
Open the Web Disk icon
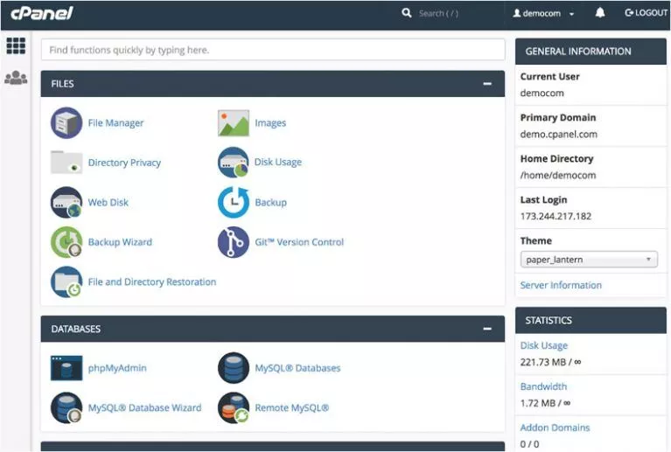tap(66, 202)
